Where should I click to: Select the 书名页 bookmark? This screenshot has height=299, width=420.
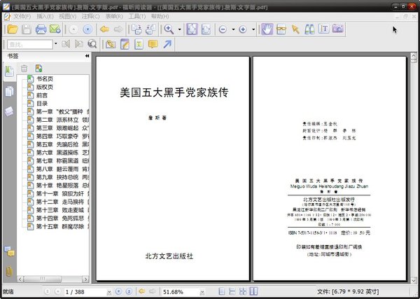(x=45, y=78)
